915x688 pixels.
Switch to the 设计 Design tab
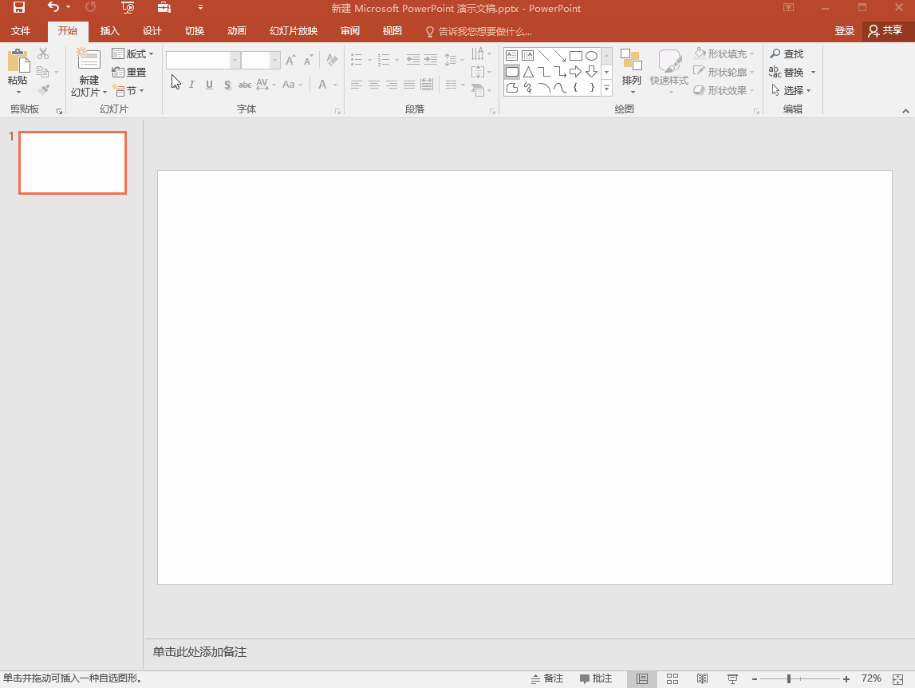152,31
